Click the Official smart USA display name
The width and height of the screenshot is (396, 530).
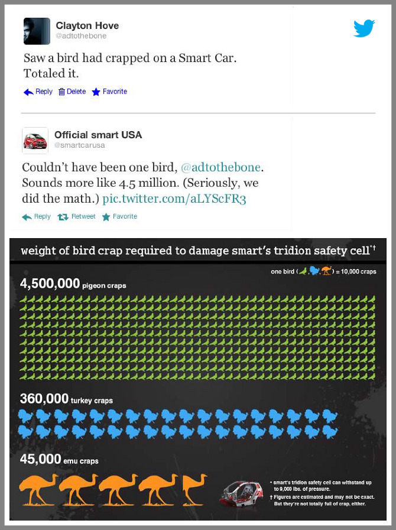point(98,135)
